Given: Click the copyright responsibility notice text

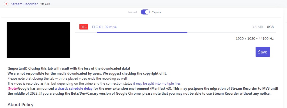Looking at the screenshot, I should 87,73.
